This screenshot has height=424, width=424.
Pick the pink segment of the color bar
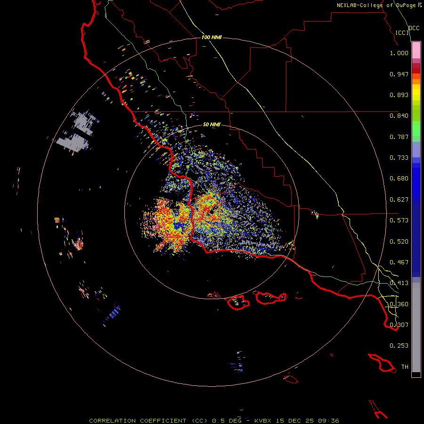[416, 50]
